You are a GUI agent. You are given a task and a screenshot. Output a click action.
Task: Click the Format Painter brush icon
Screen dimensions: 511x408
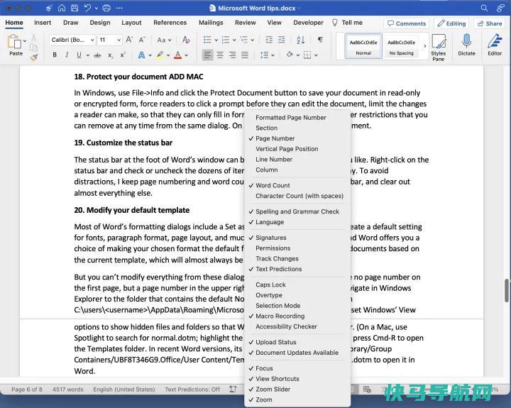(x=34, y=58)
